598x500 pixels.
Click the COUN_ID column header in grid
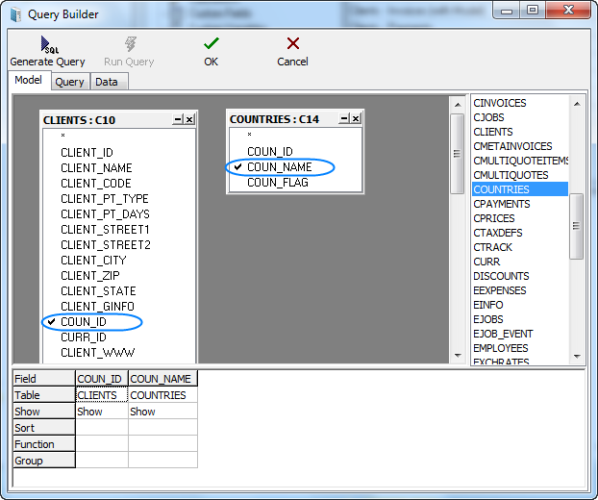click(102, 379)
